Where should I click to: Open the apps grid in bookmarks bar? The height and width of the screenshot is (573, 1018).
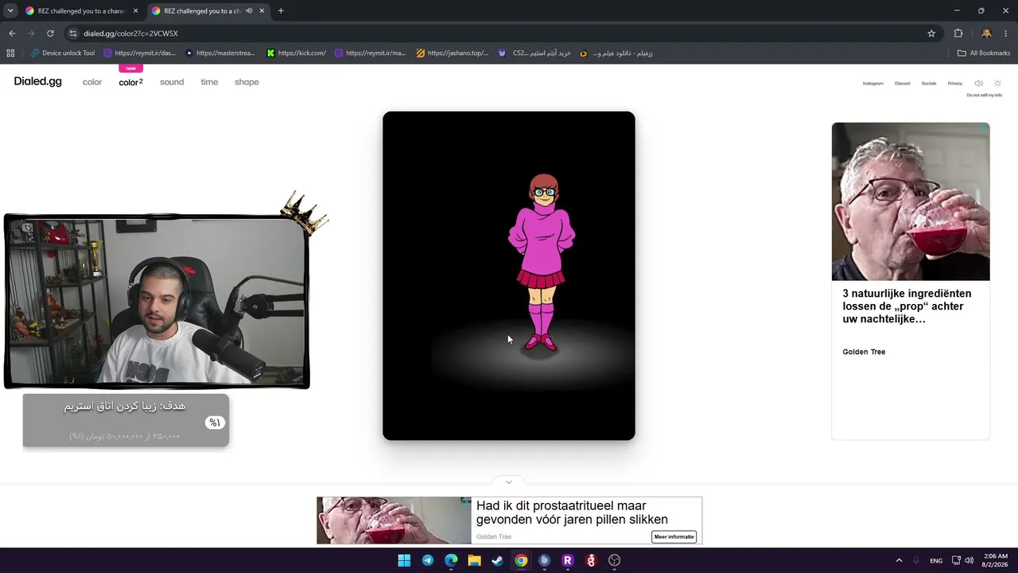click(10, 53)
